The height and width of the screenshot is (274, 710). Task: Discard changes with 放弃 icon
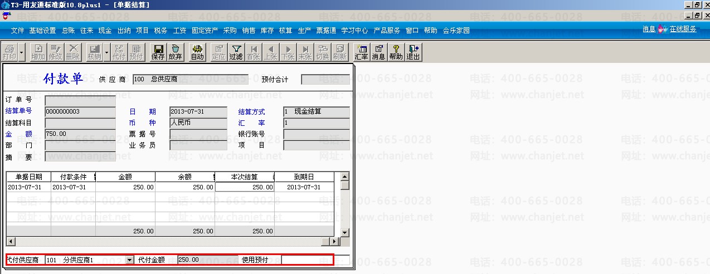pyautogui.click(x=175, y=52)
